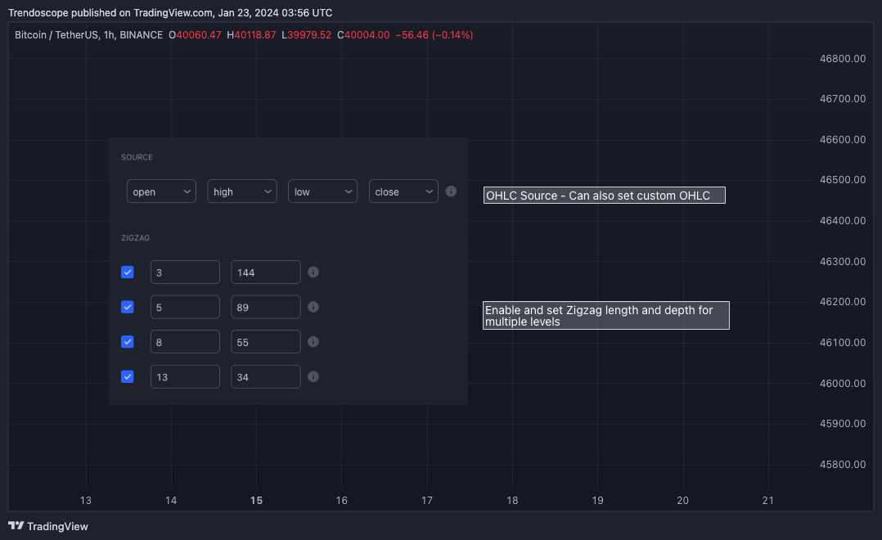Screen dimensions: 882x540
Task: Click the 46500.00 price axis label
Action: [843, 180]
